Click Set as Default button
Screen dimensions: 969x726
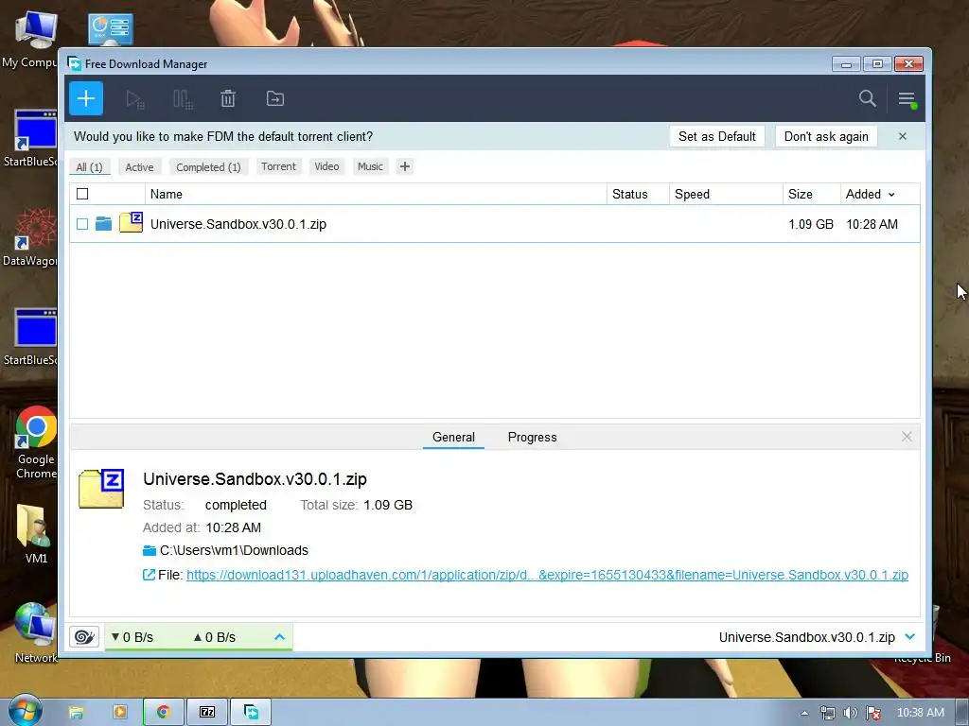click(x=717, y=136)
